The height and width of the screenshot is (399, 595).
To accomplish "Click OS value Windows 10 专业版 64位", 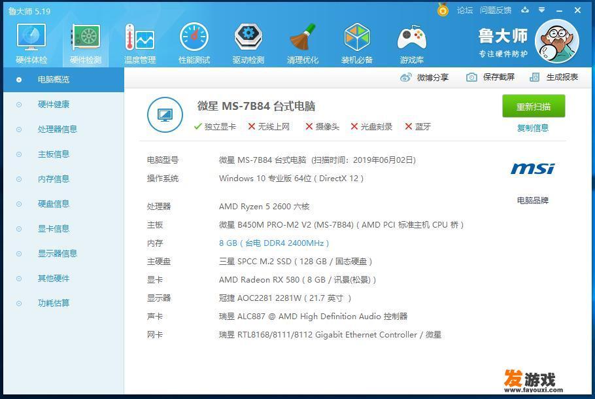I will coord(291,179).
